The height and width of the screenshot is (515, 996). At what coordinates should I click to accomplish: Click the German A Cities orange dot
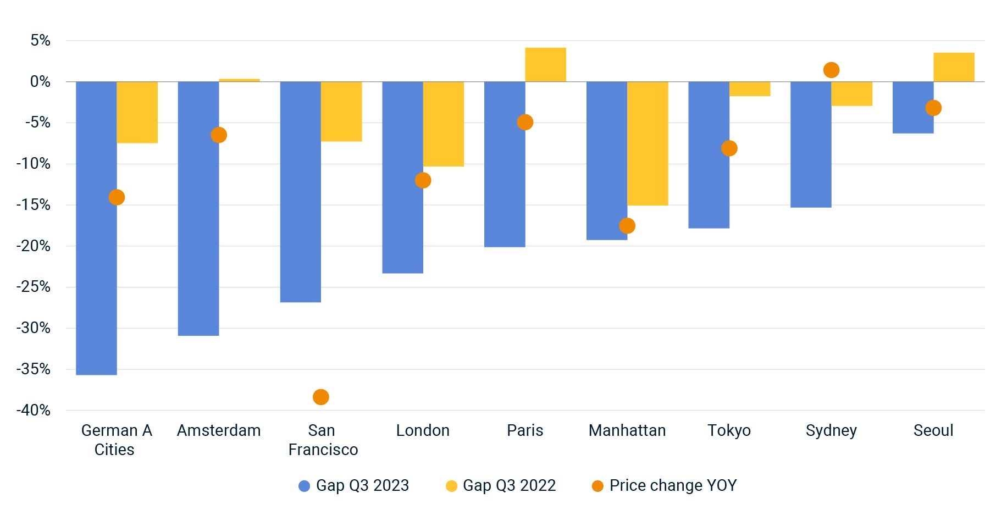[117, 197]
